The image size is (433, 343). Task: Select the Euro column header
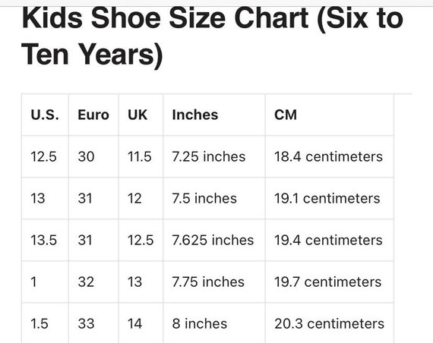pos(93,115)
